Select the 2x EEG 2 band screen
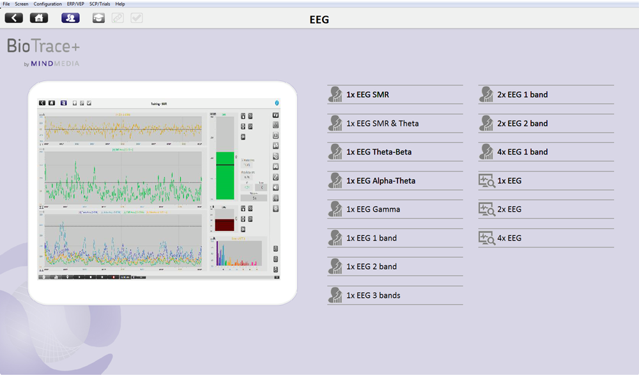This screenshot has width=639, height=375. (546, 123)
